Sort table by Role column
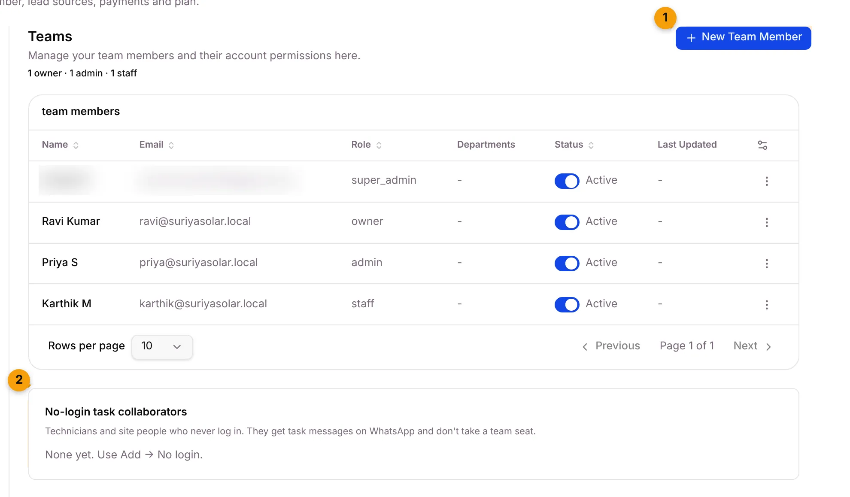Image resolution: width=850 pixels, height=497 pixels. coord(366,145)
